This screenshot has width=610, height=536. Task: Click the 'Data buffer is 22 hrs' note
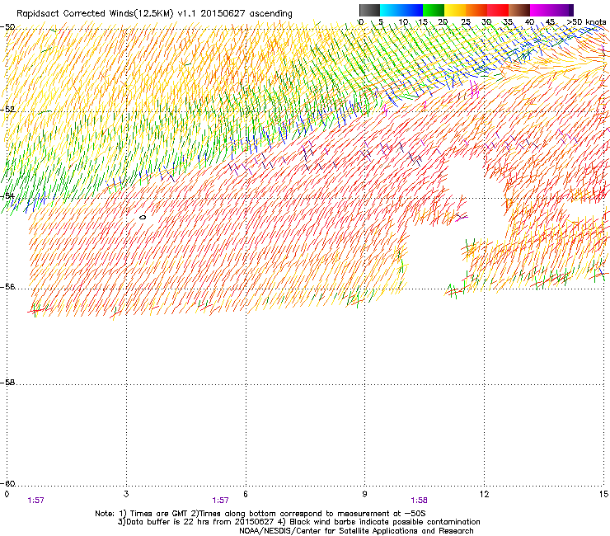298,522
